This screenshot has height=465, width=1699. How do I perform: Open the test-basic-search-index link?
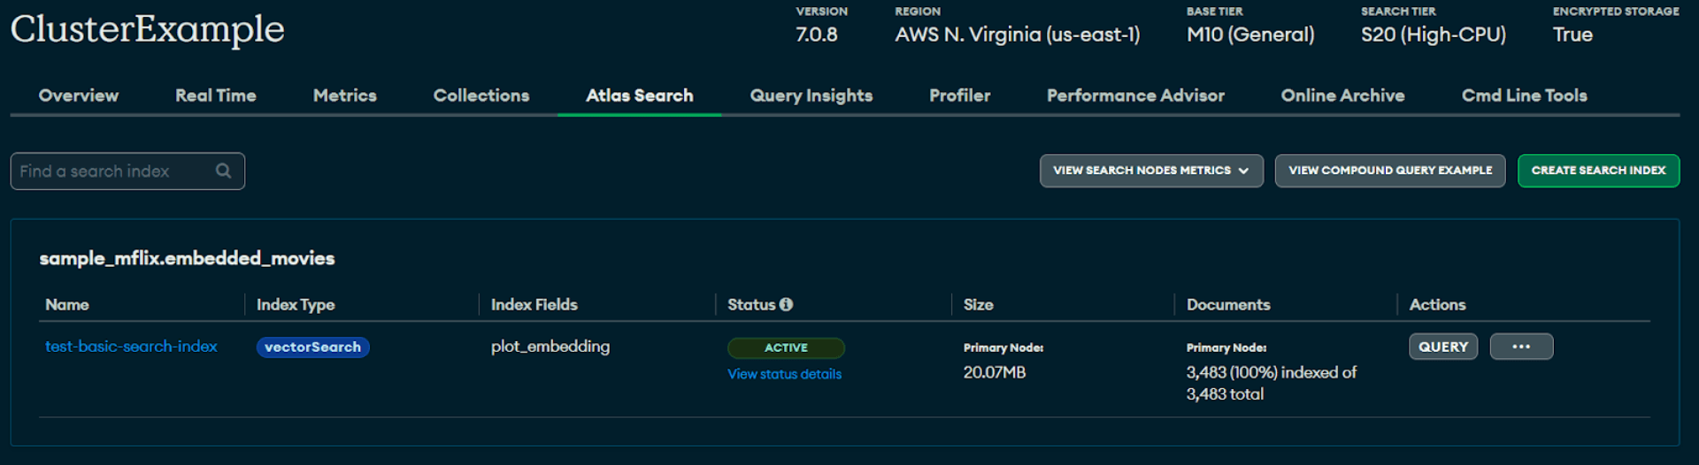coord(131,347)
